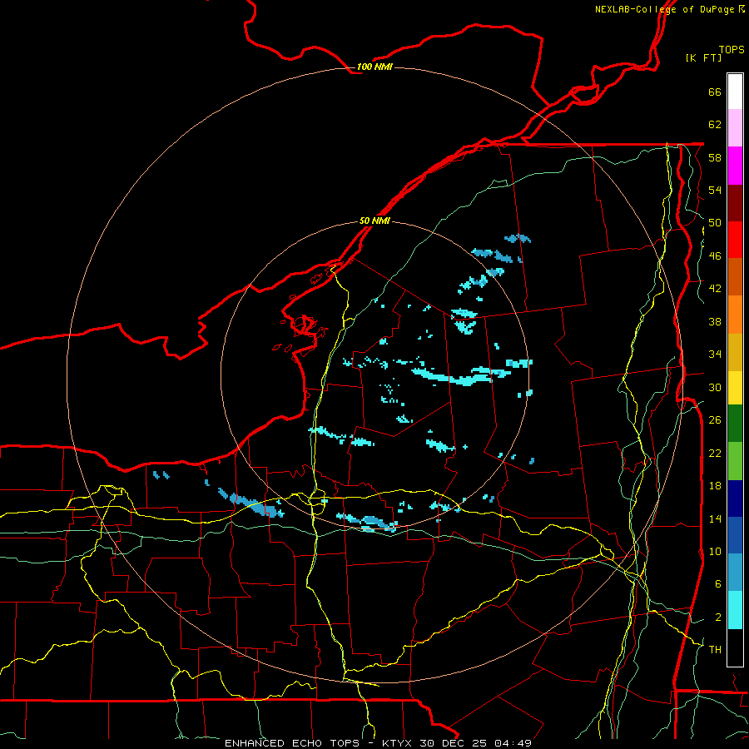This screenshot has width=749, height=749.
Task: Click the "[K FT]" units label
Action: [x=703, y=57]
